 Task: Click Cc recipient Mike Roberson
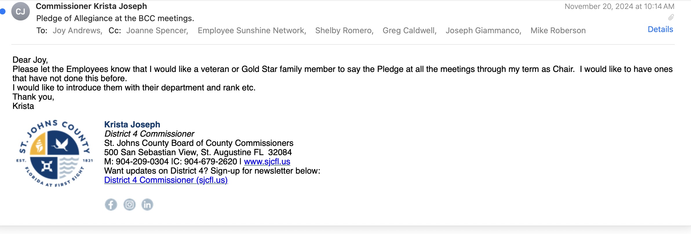558,31
